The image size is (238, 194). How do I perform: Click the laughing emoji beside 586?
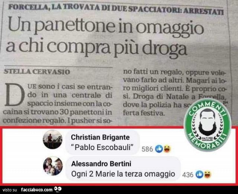tap(167, 149)
